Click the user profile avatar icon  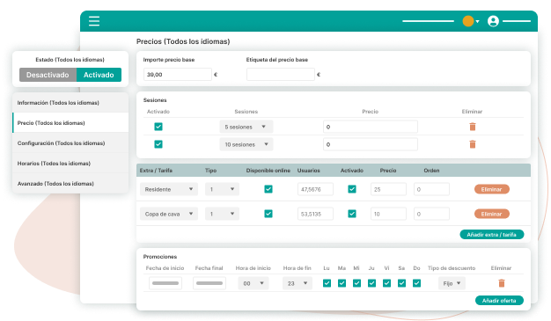click(x=493, y=21)
